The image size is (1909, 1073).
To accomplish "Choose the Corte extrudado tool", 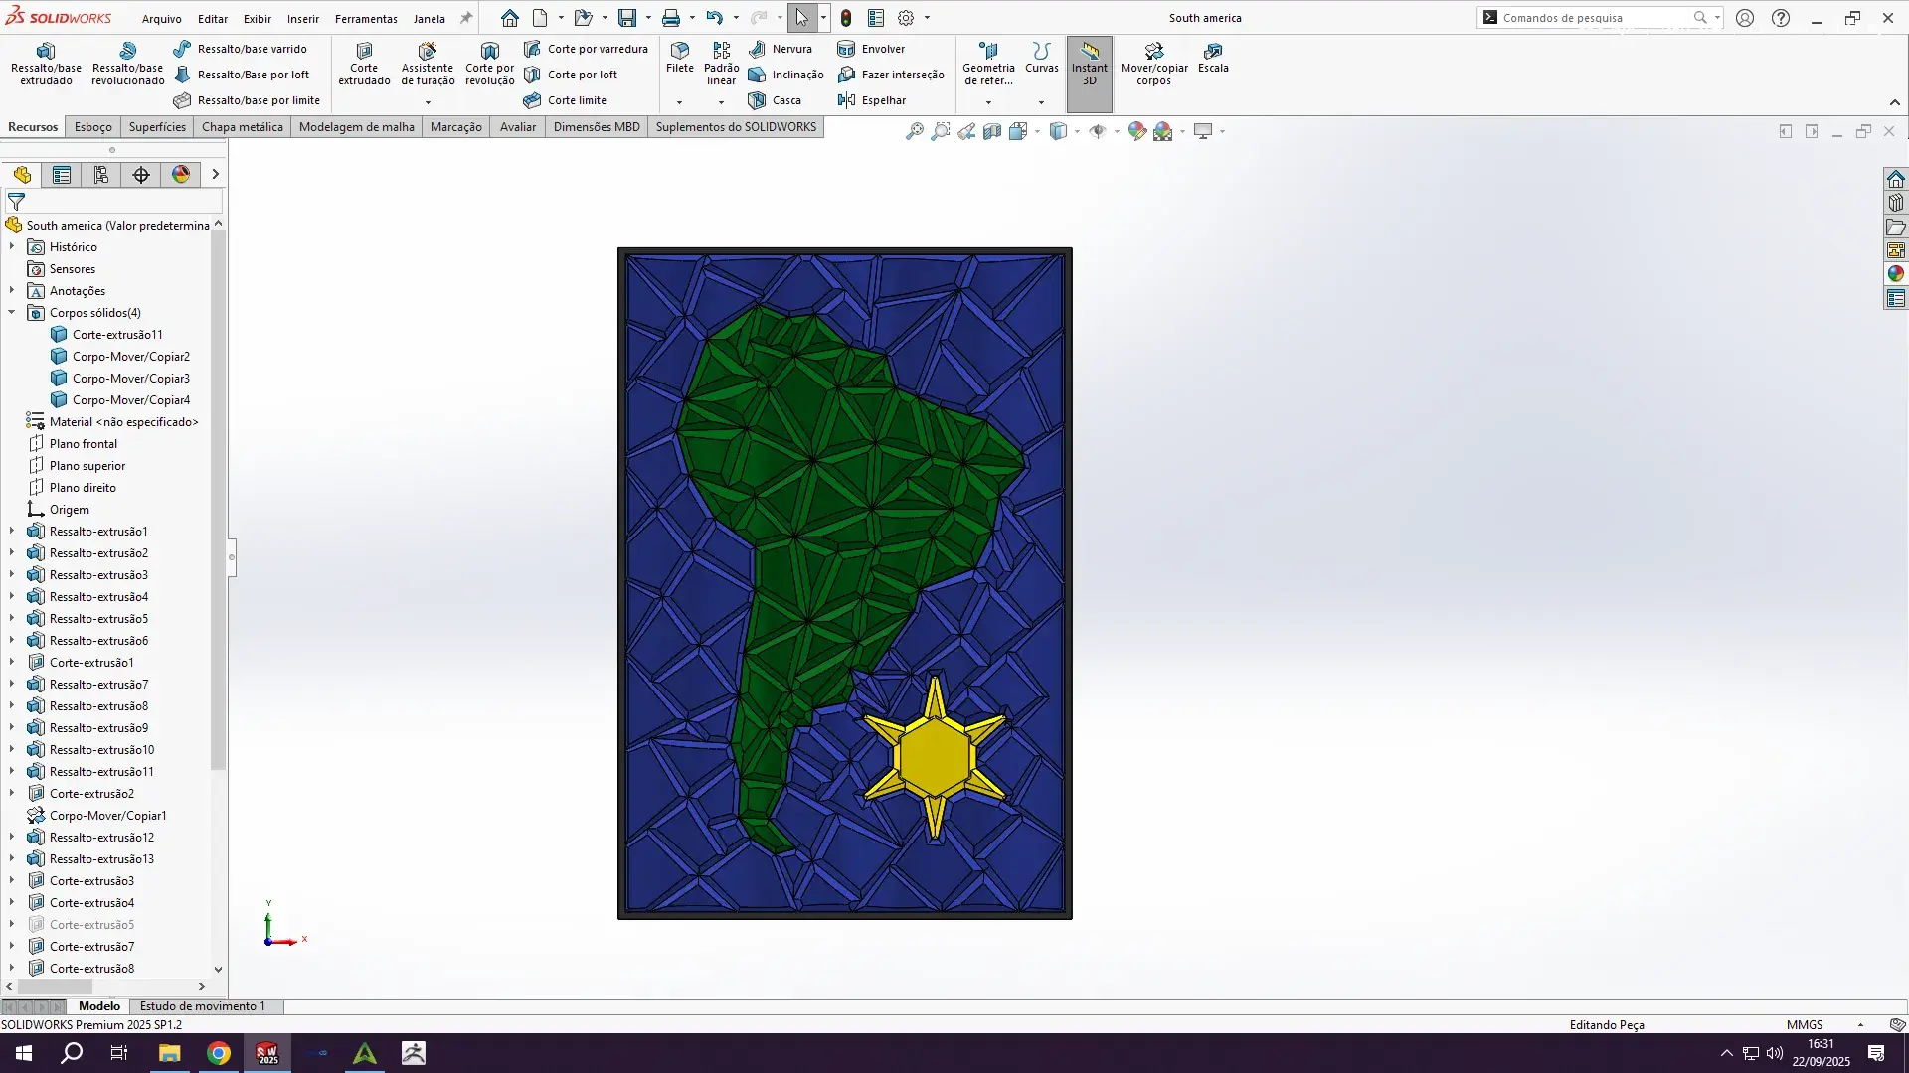I will [364, 64].
